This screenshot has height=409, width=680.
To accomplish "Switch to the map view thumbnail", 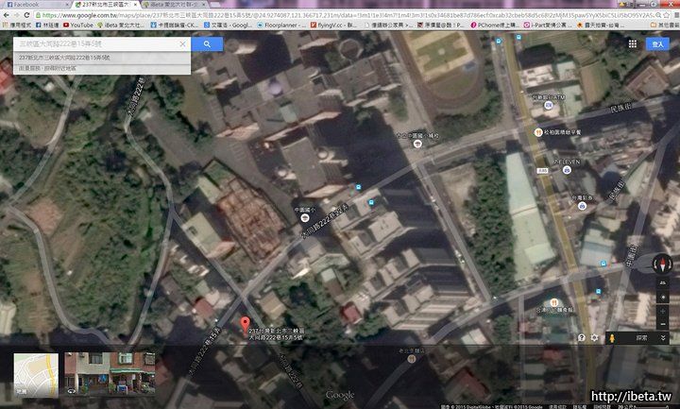I will [x=36, y=375].
